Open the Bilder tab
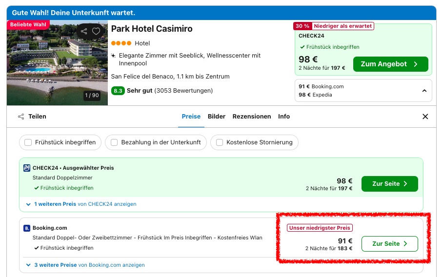This screenshot has height=277, width=443. click(x=217, y=117)
